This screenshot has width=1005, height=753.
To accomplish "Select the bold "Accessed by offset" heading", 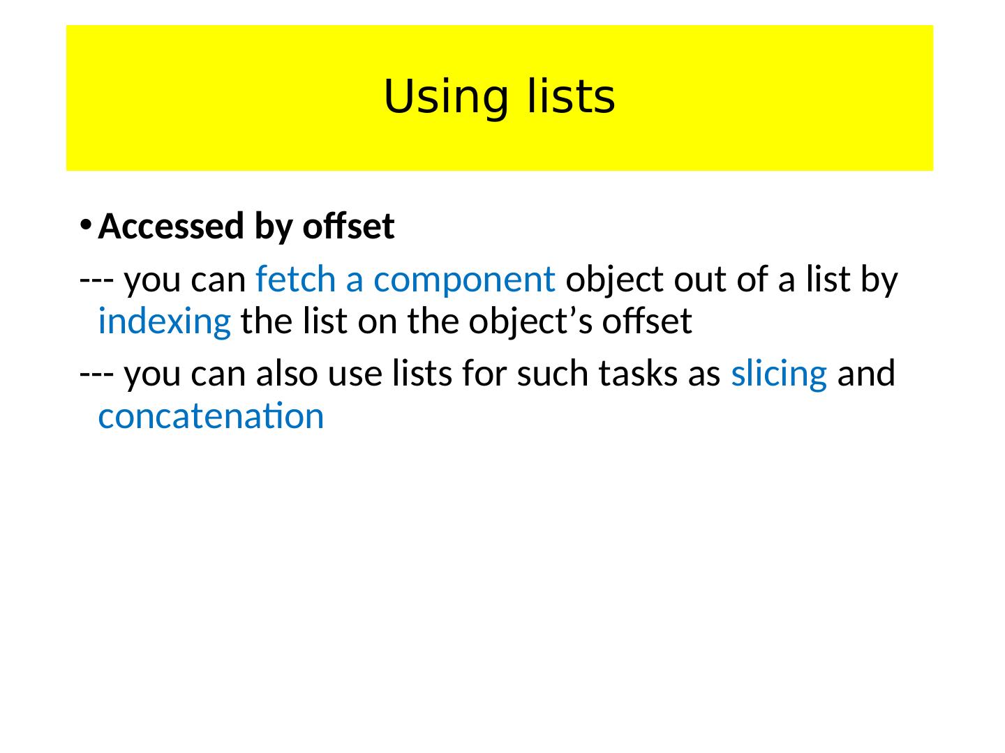I will (246, 226).
